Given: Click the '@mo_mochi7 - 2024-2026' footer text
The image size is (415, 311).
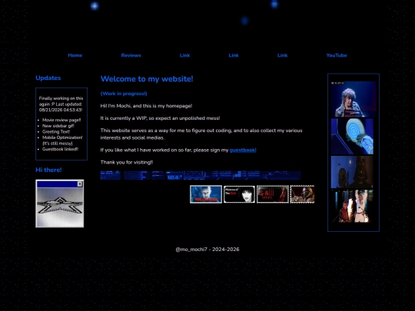Looking at the screenshot, I should click(207, 250).
